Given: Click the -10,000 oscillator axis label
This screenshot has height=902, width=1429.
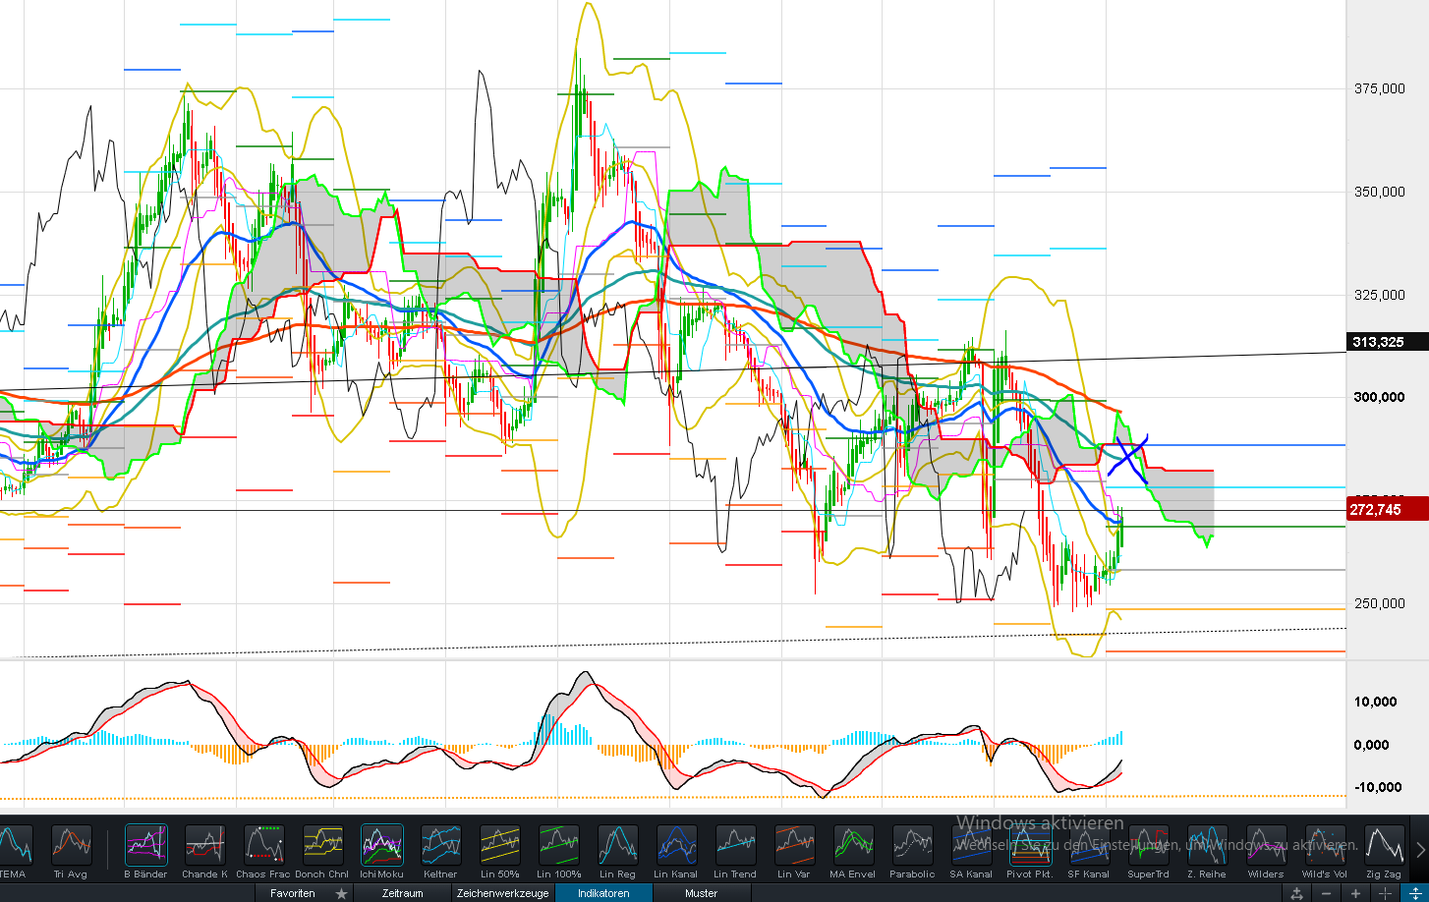Looking at the screenshot, I should [x=1376, y=787].
